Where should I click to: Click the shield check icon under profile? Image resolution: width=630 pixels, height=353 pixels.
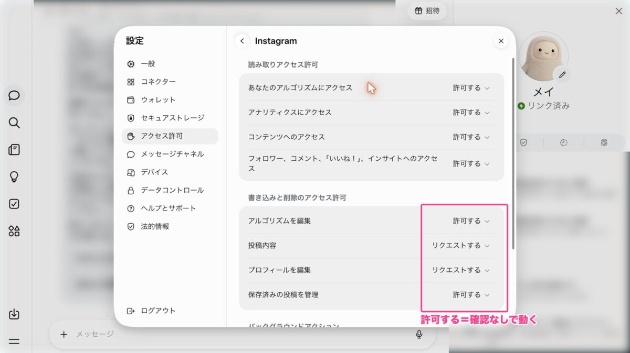pyautogui.click(x=523, y=142)
